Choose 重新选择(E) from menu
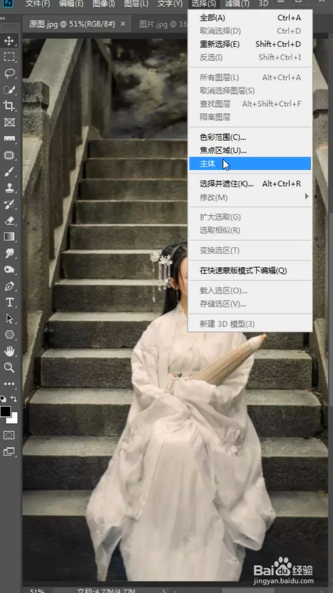 [250, 44]
